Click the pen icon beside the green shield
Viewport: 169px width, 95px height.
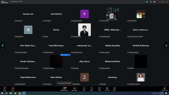[x=151, y=2]
